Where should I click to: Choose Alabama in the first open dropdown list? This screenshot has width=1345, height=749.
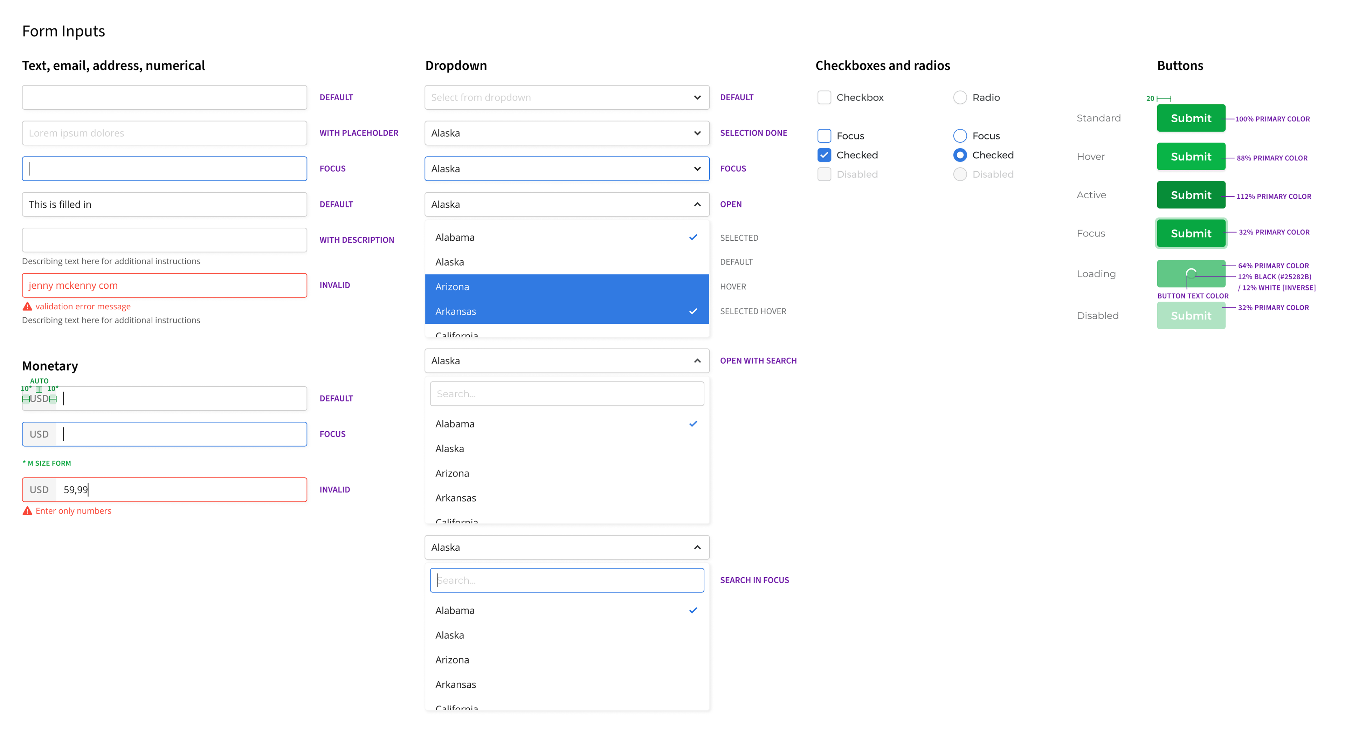[x=567, y=237]
